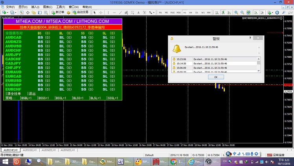Click the AUDCAD pair in panel

[13, 37]
